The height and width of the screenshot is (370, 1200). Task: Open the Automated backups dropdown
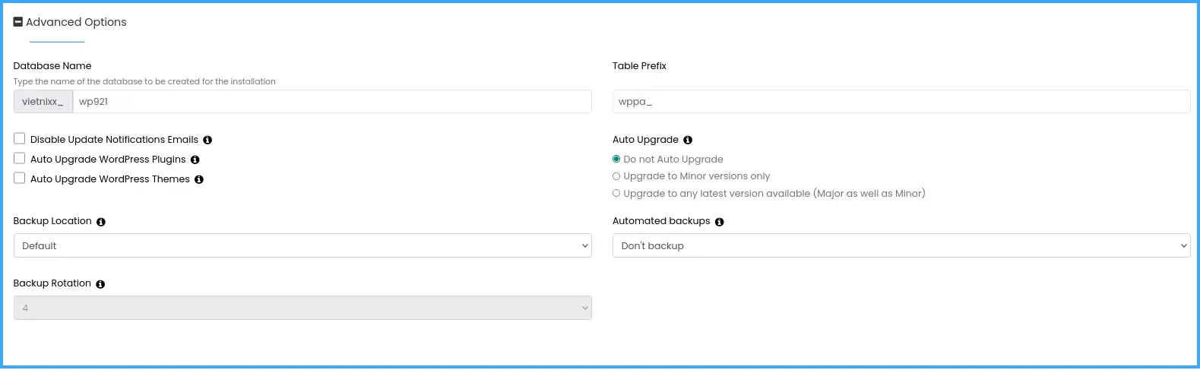[x=901, y=245]
